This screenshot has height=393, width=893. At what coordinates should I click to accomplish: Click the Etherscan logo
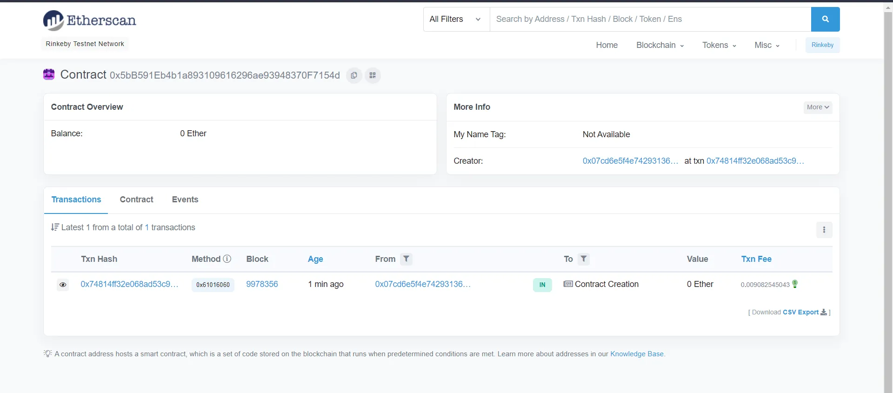tap(89, 20)
